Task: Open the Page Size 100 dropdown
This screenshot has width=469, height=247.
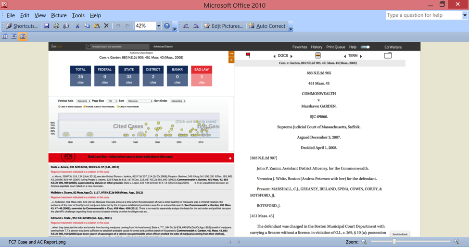Action: tap(112, 101)
